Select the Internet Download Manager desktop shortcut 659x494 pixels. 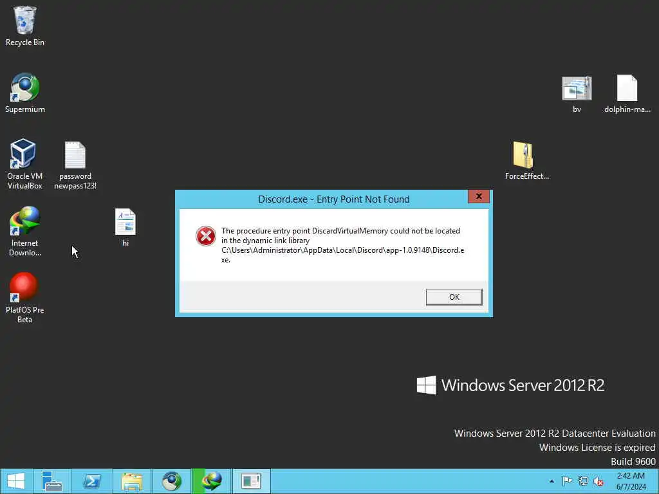(x=25, y=231)
